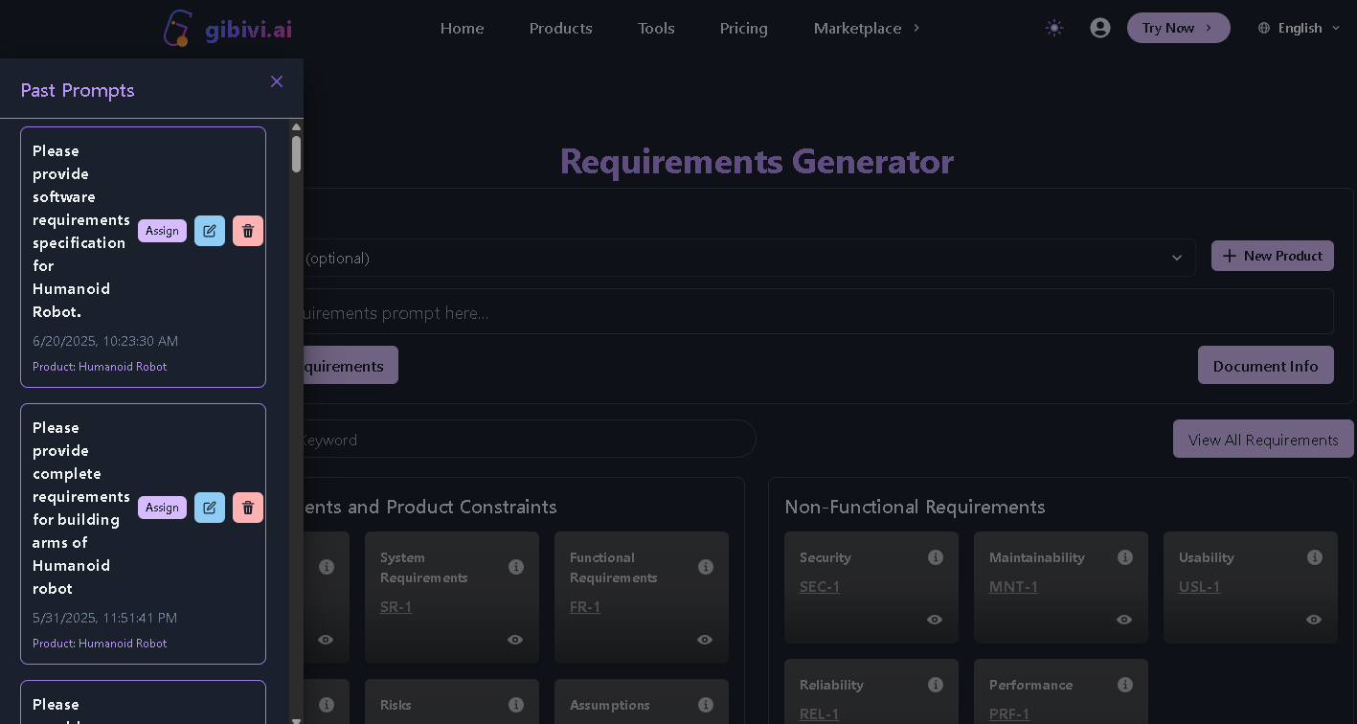This screenshot has height=724, width=1357.
Task: Click the globe language icon
Action: 1264,28
